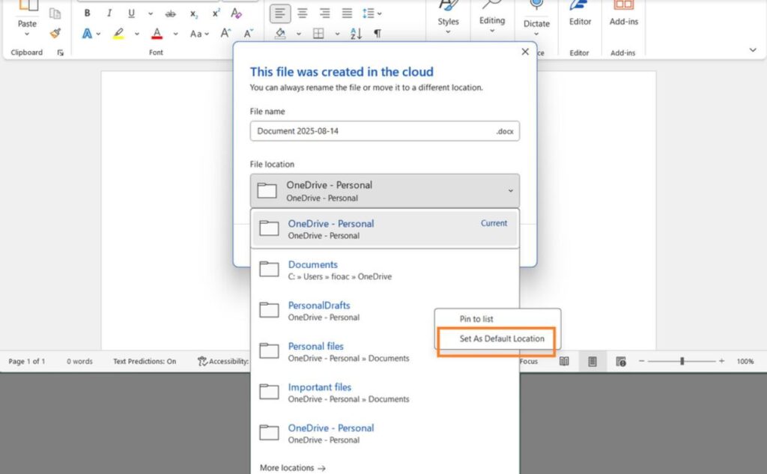Open the Editor pane
Viewport: 767px width, 474px height.
click(x=580, y=15)
